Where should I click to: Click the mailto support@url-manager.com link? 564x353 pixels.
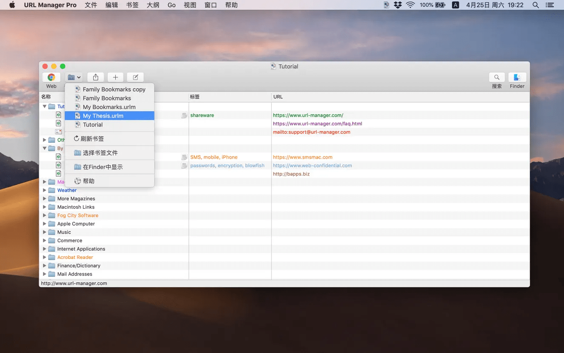pos(311,132)
